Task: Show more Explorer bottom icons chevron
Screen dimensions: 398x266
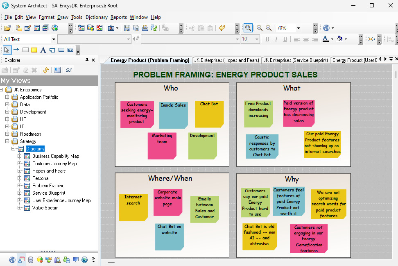Action: tap(93, 260)
